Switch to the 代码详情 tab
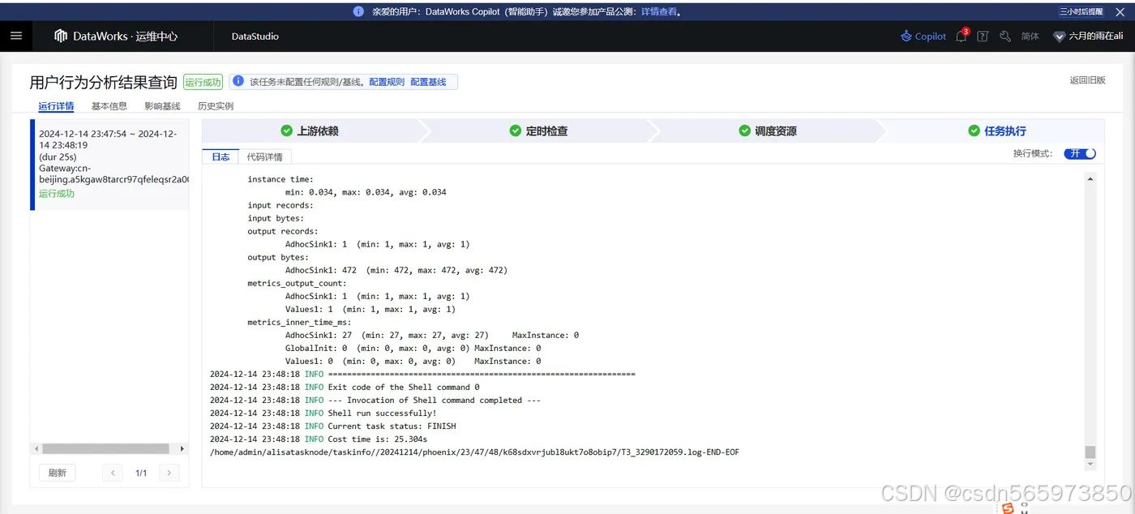This screenshot has height=514, width=1135. [x=265, y=157]
